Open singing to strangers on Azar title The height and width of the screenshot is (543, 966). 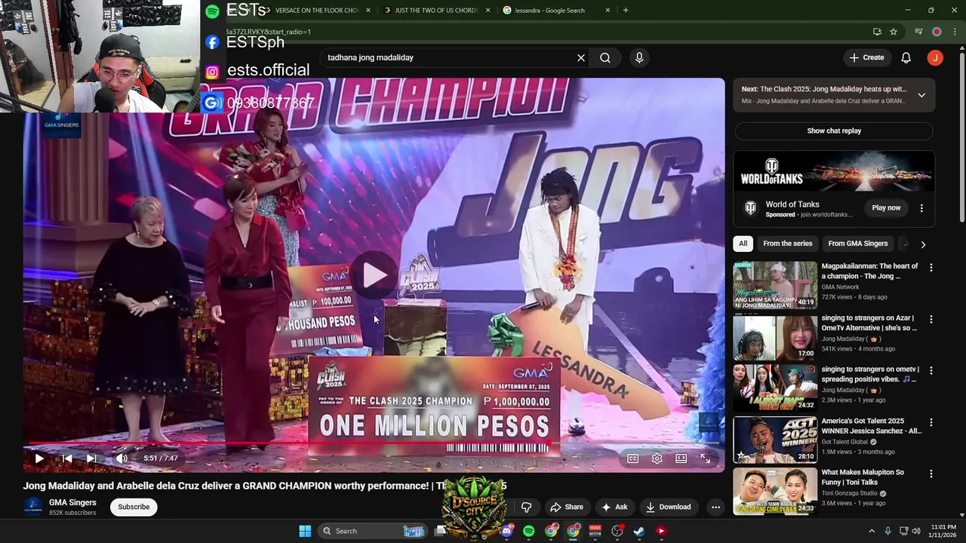click(869, 323)
